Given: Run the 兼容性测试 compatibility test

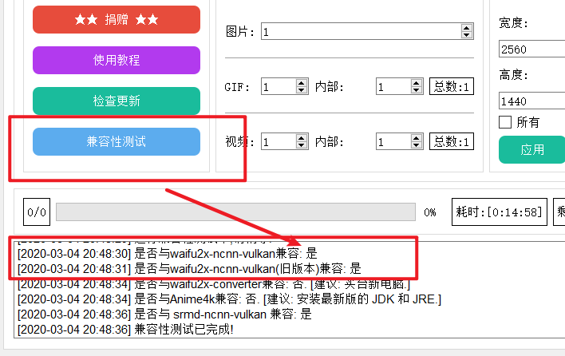Looking at the screenshot, I should (117, 141).
